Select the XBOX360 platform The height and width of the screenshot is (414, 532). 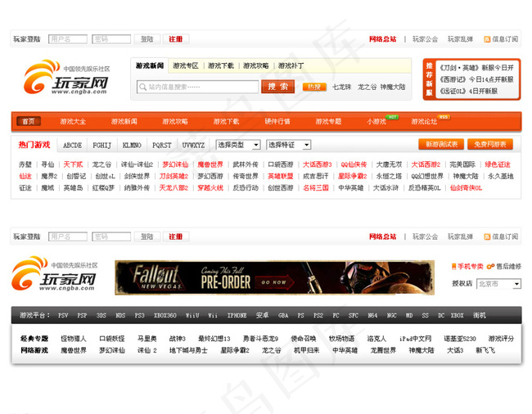165,315
